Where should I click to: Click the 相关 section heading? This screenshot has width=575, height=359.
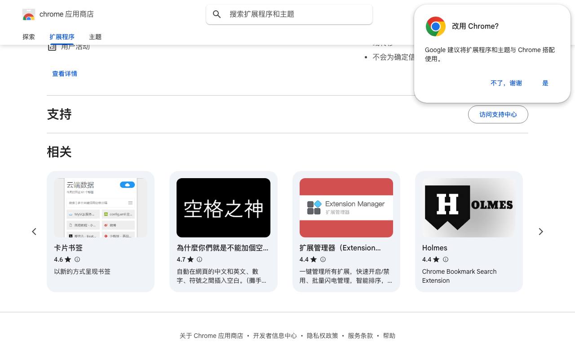click(x=59, y=152)
